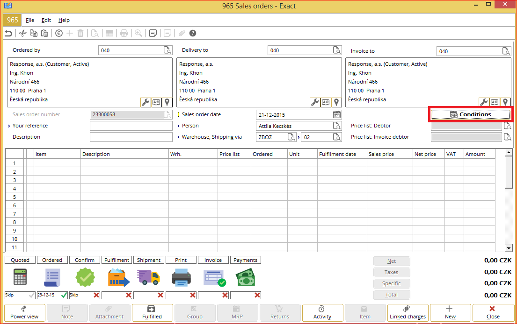Click the greyed list view icon in the toolbar

pos(109,33)
